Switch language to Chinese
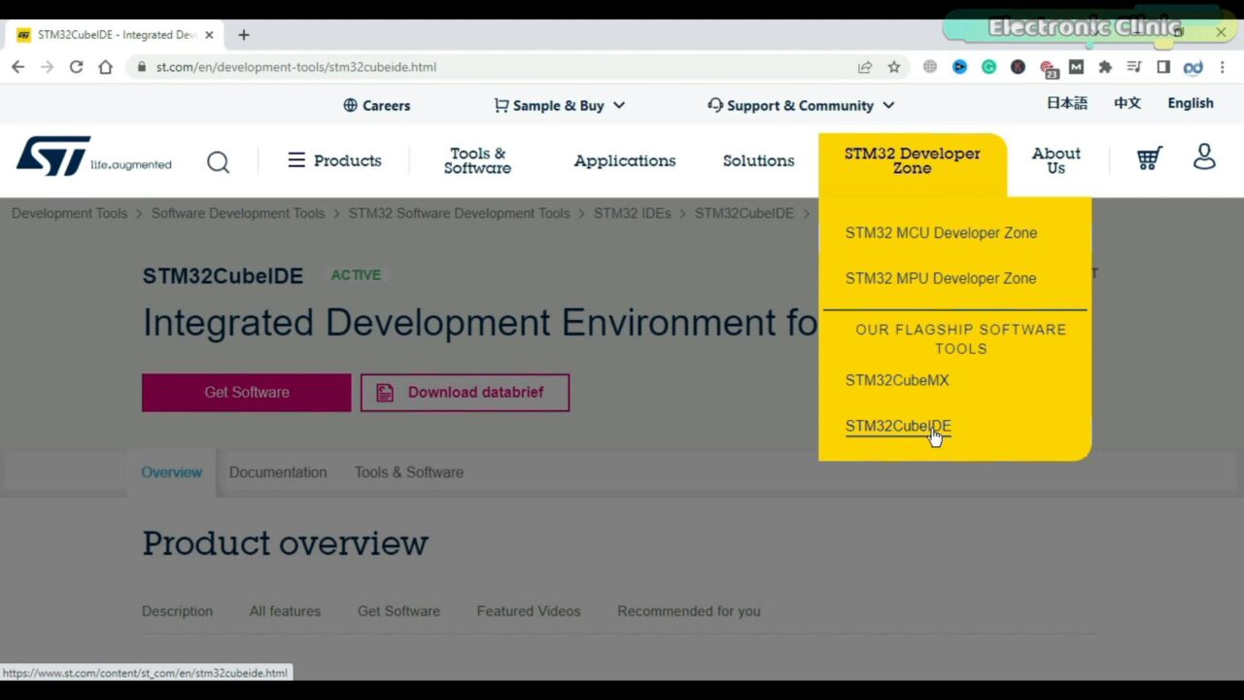1244x700 pixels. (1127, 103)
